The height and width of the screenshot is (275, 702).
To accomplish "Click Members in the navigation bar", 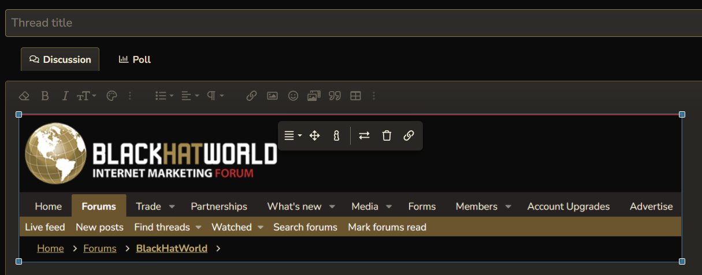I will 477,206.
